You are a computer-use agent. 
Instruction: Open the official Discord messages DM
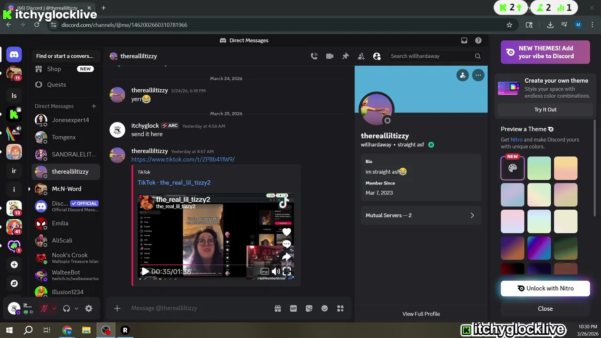[66, 206]
